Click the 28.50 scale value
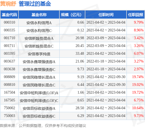145x128 pixels. (80, 108)
